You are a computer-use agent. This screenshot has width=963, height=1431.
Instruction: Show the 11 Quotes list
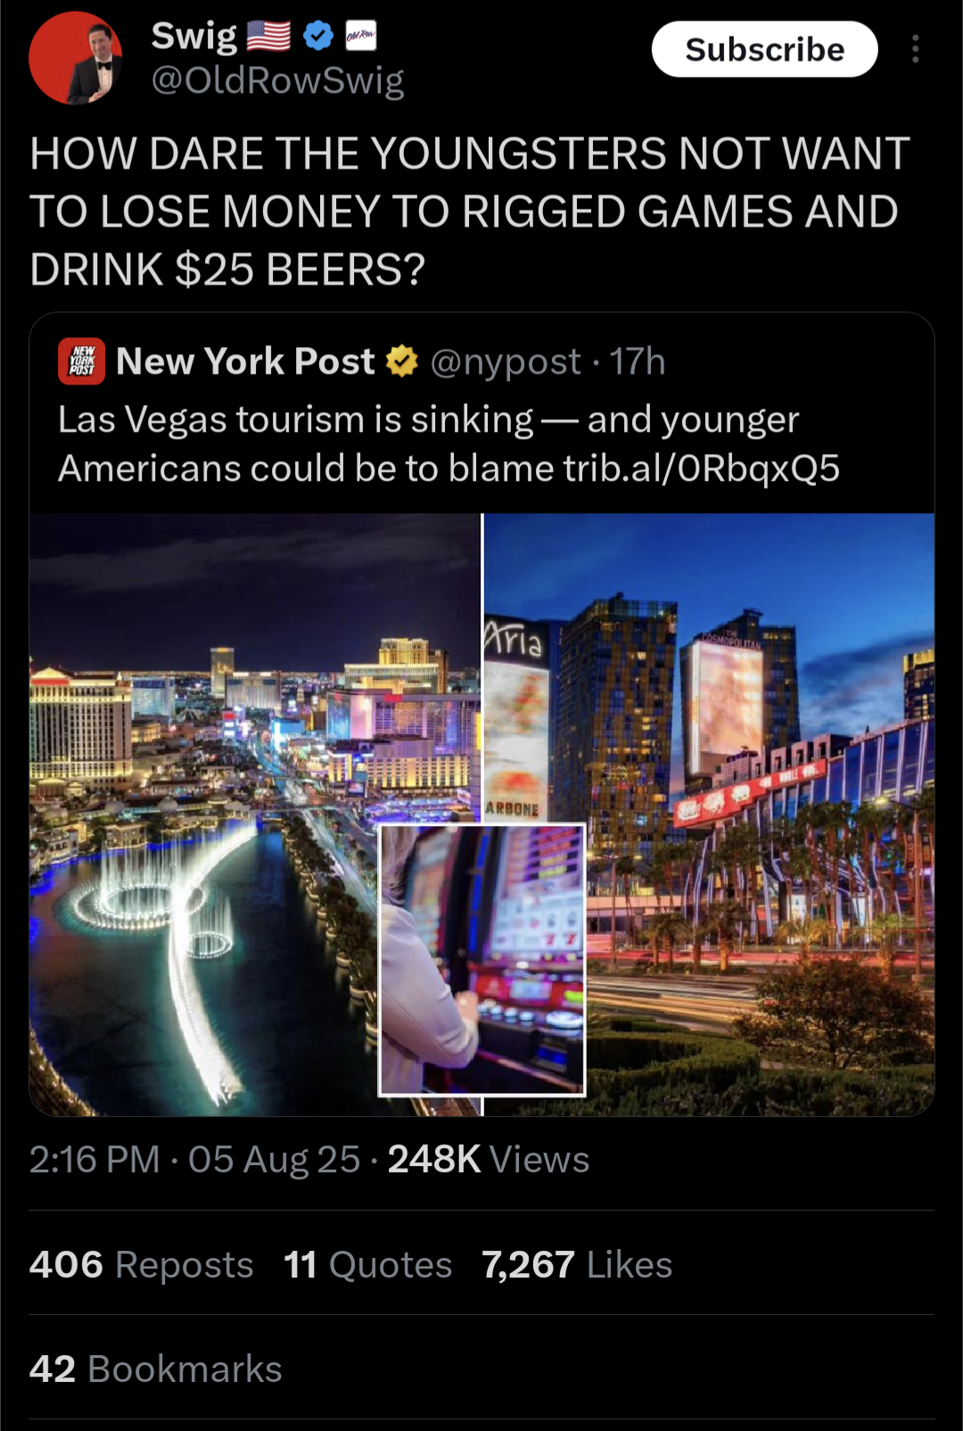[368, 1265]
